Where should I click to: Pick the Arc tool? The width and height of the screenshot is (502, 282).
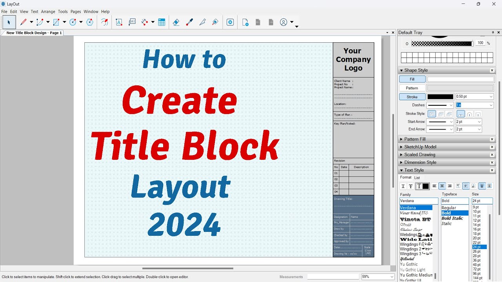(x=40, y=22)
